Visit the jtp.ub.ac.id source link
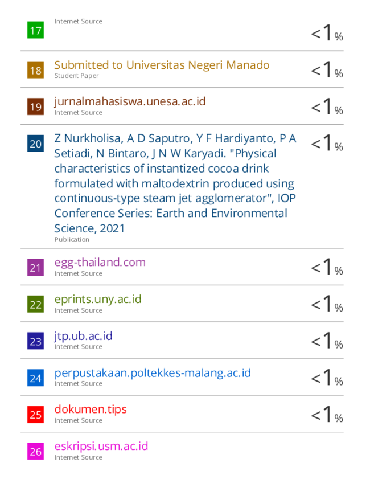The image size is (370, 479). (83, 336)
